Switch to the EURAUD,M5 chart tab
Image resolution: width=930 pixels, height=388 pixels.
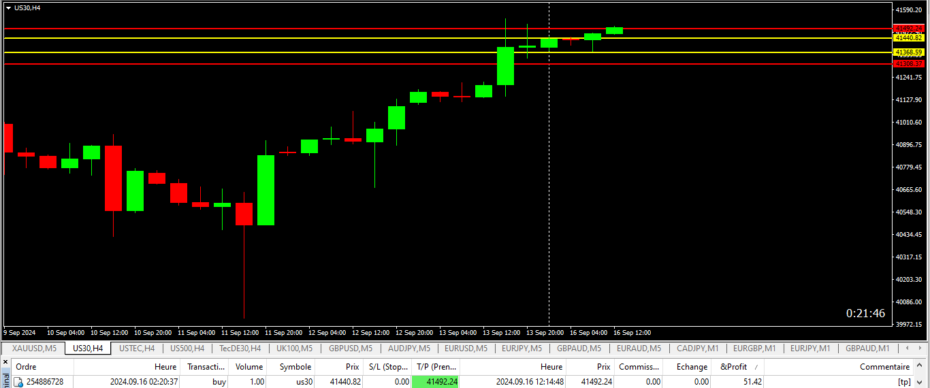[x=639, y=348]
